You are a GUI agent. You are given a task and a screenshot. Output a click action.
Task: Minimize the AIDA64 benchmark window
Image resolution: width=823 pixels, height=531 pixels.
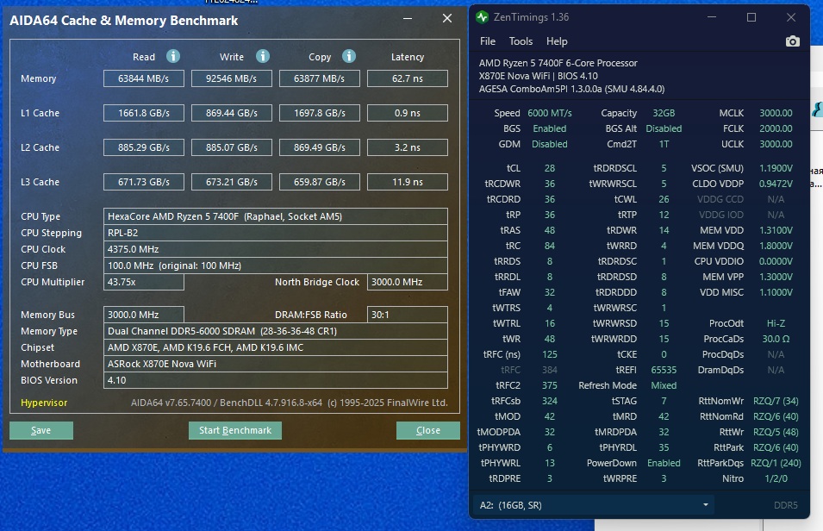[x=408, y=18]
